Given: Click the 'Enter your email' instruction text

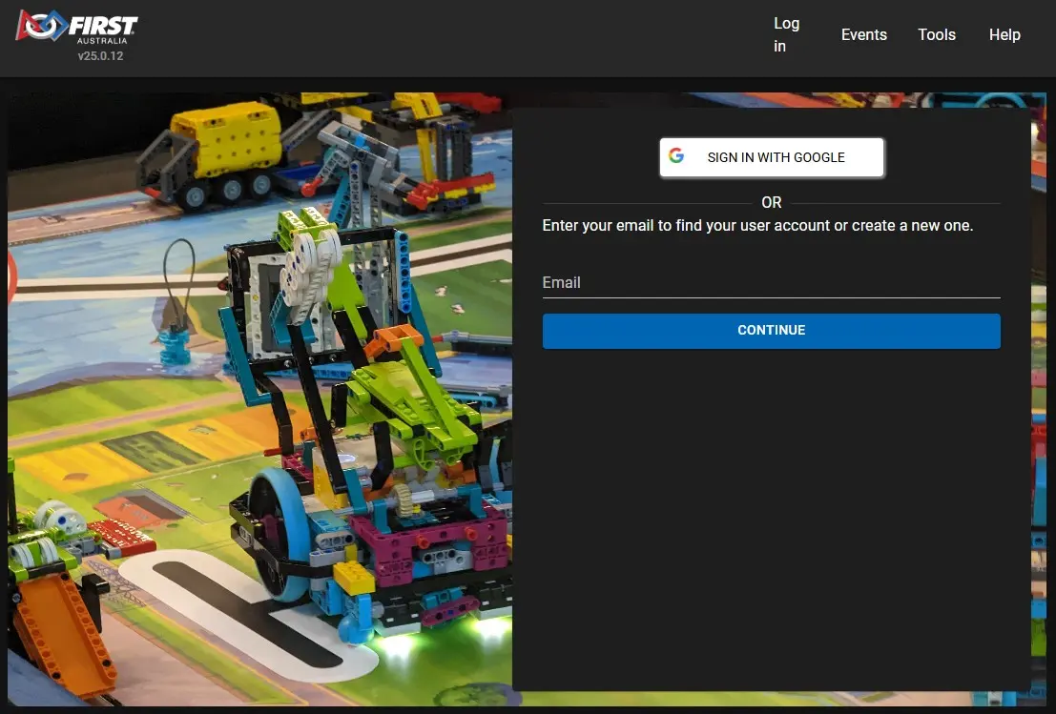Looking at the screenshot, I should tap(757, 225).
